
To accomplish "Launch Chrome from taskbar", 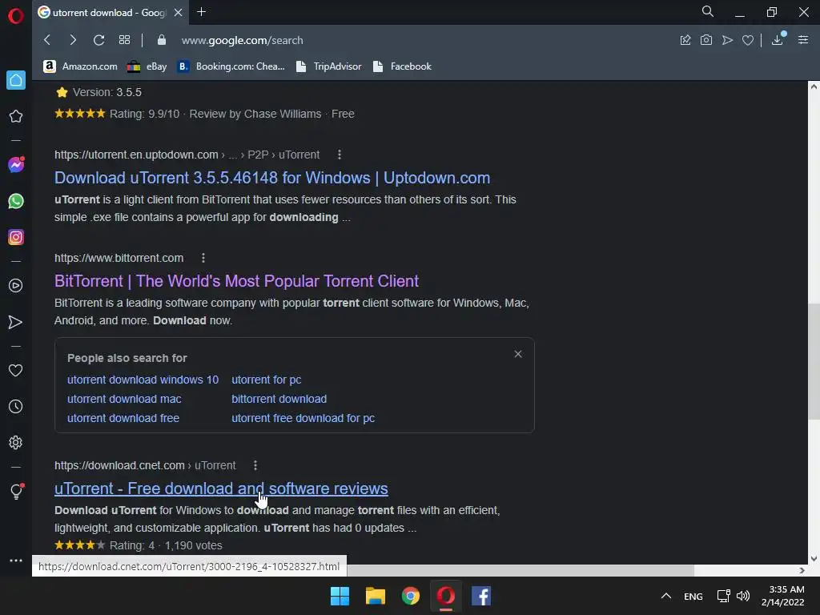I will [x=411, y=596].
